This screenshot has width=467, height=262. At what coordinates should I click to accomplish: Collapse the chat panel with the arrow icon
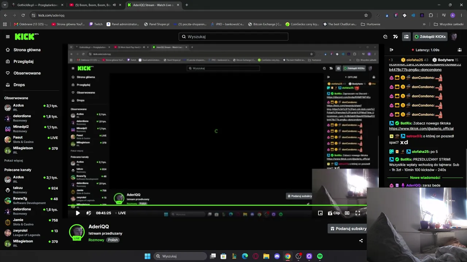[x=391, y=50]
